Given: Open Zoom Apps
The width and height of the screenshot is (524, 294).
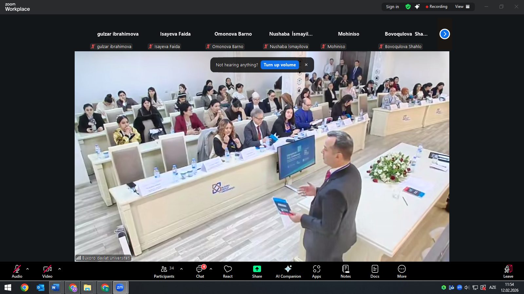Looking at the screenshot, I should (x=316, y=271).
